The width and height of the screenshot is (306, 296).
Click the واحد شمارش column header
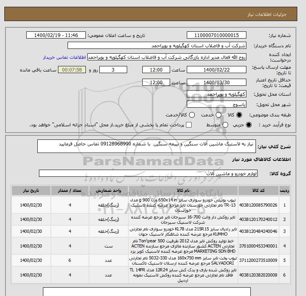click(x=108, y=190)
